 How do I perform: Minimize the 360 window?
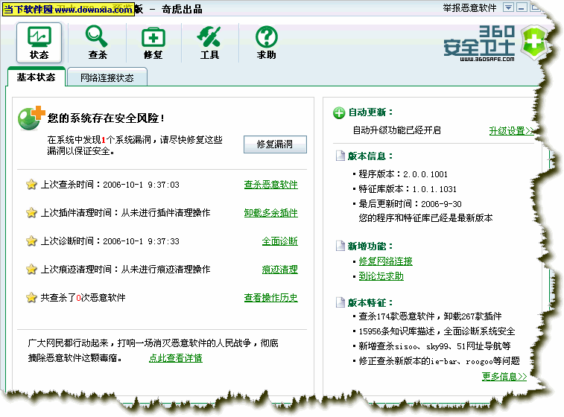522,7
